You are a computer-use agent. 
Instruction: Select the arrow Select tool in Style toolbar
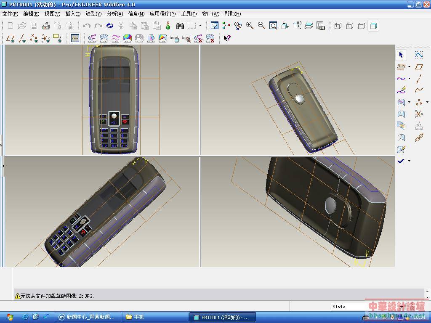pos(401,55)
